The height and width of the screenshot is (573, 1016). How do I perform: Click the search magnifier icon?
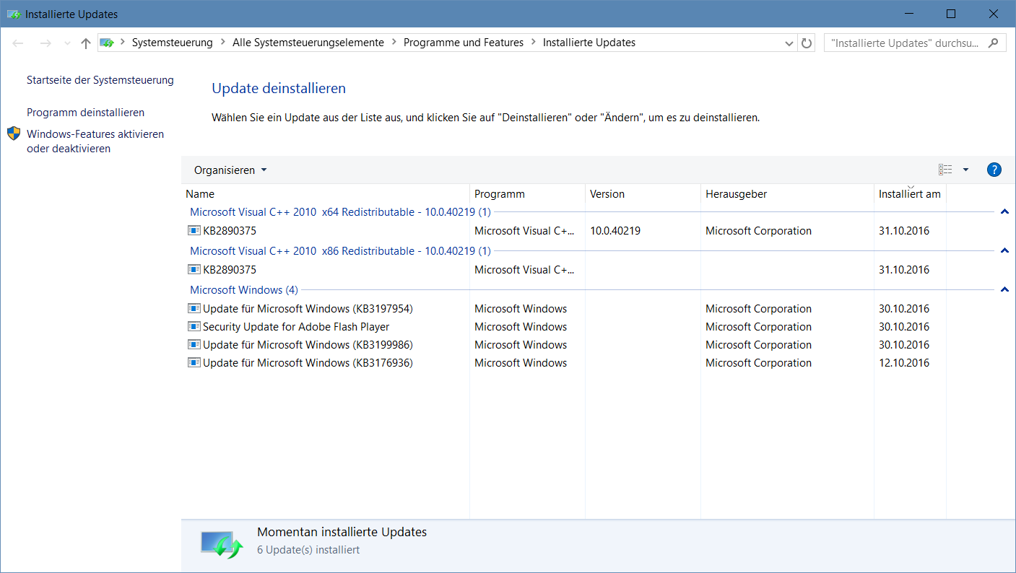[x=994, y=43]
